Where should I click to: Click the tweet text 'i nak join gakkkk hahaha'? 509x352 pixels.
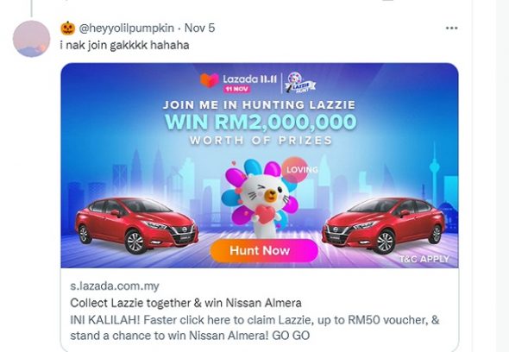[x=124, y=45]
